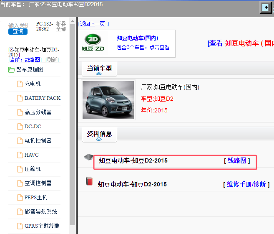
Task: Click the 充电机 file icon
Action: click(20, 84)
